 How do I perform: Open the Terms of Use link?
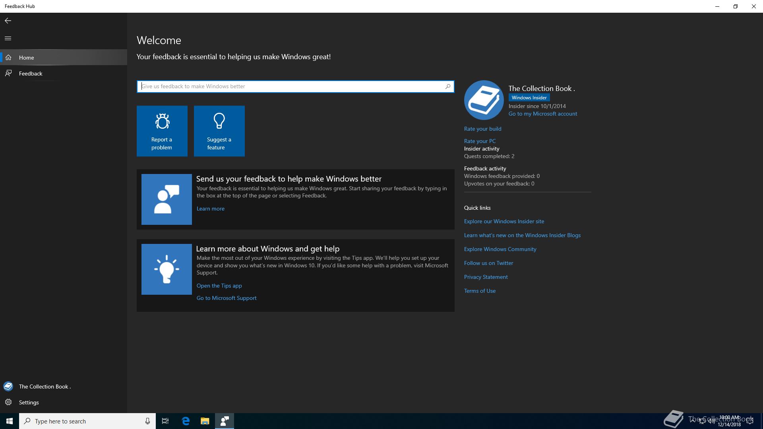tap(480, 291)
